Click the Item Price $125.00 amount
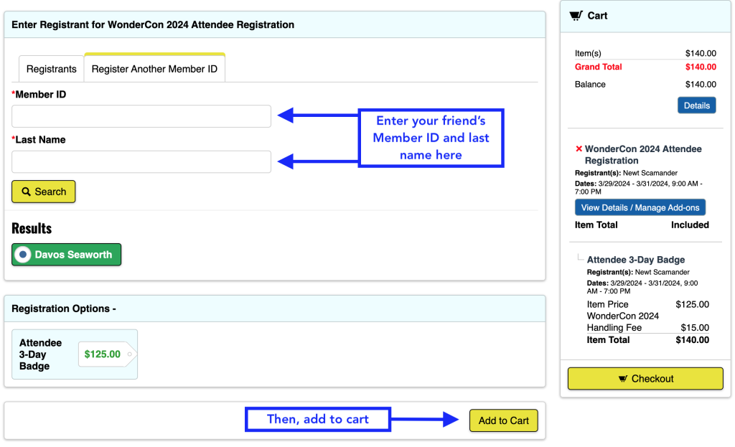This screenshot has height=447, width=735. pos(693,304)
